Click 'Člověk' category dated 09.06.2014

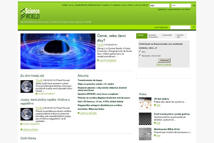tap(39, 80)
